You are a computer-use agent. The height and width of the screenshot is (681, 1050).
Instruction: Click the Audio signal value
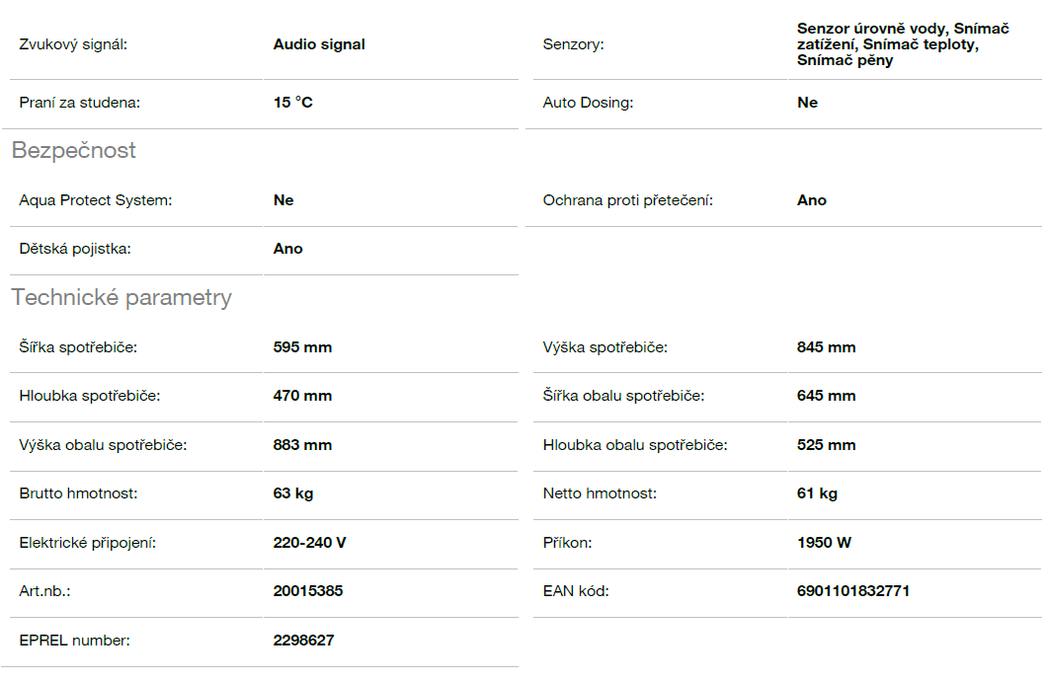[319, 44]
